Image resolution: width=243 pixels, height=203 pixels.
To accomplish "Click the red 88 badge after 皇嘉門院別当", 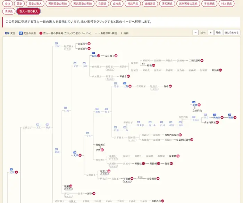I will pos(192,140).
